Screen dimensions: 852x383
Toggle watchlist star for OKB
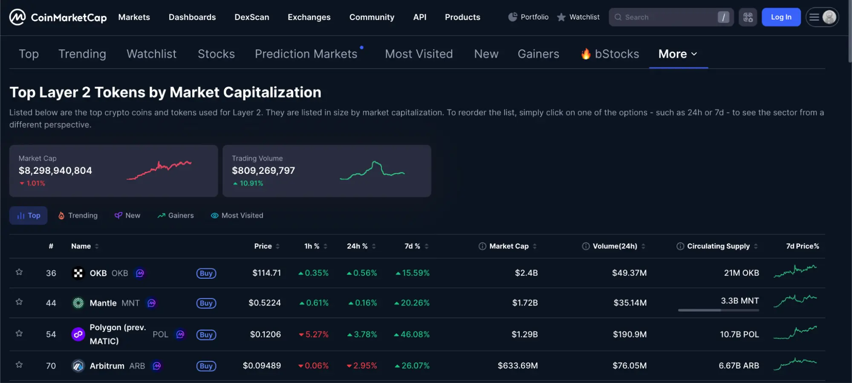(x=19, y=272)
